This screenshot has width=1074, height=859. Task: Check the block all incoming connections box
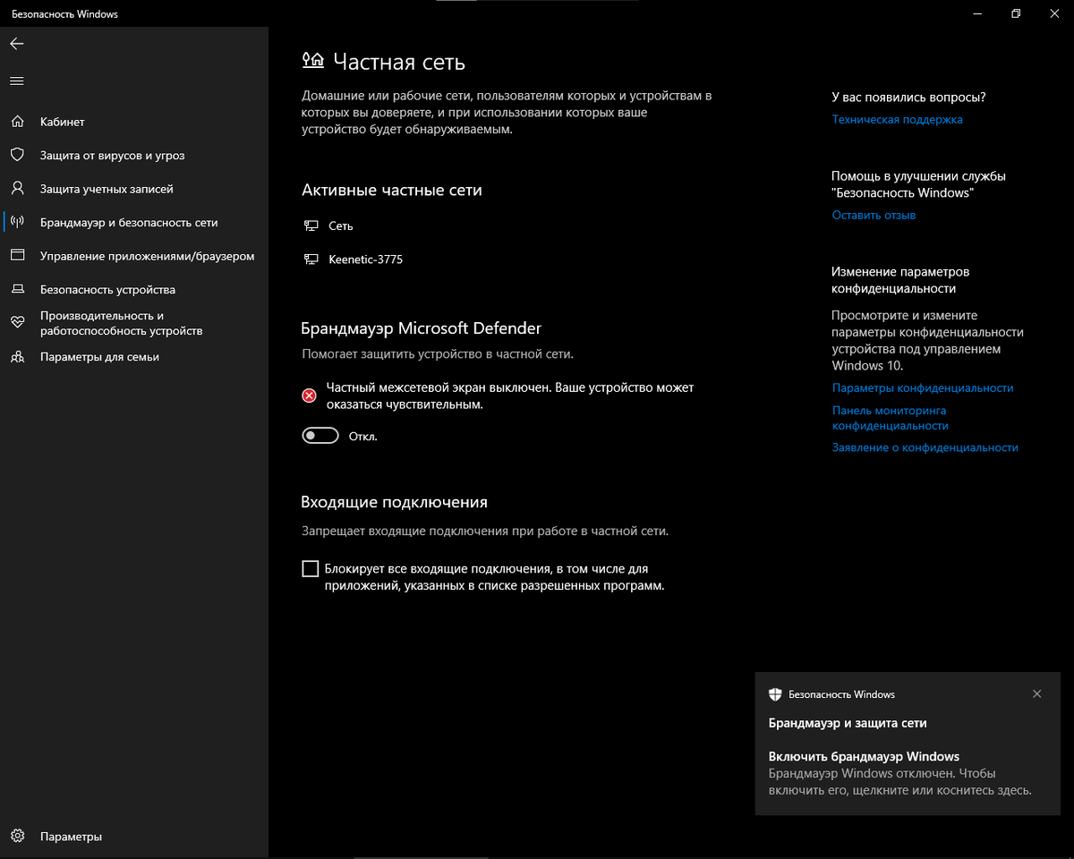click(x=311, y=568)
